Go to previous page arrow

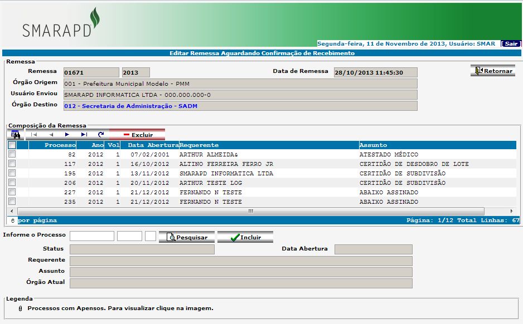(x=51, y=135)
